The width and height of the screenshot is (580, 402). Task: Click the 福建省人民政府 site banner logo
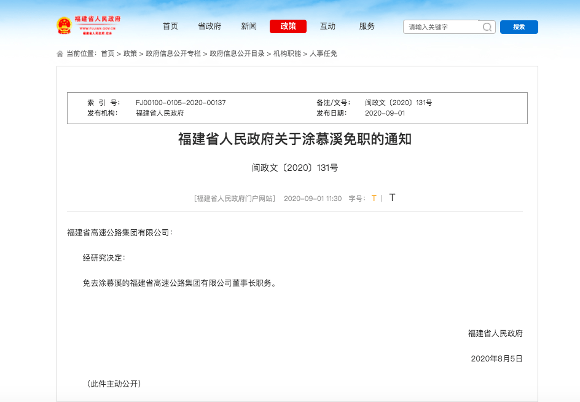(92, 26)
